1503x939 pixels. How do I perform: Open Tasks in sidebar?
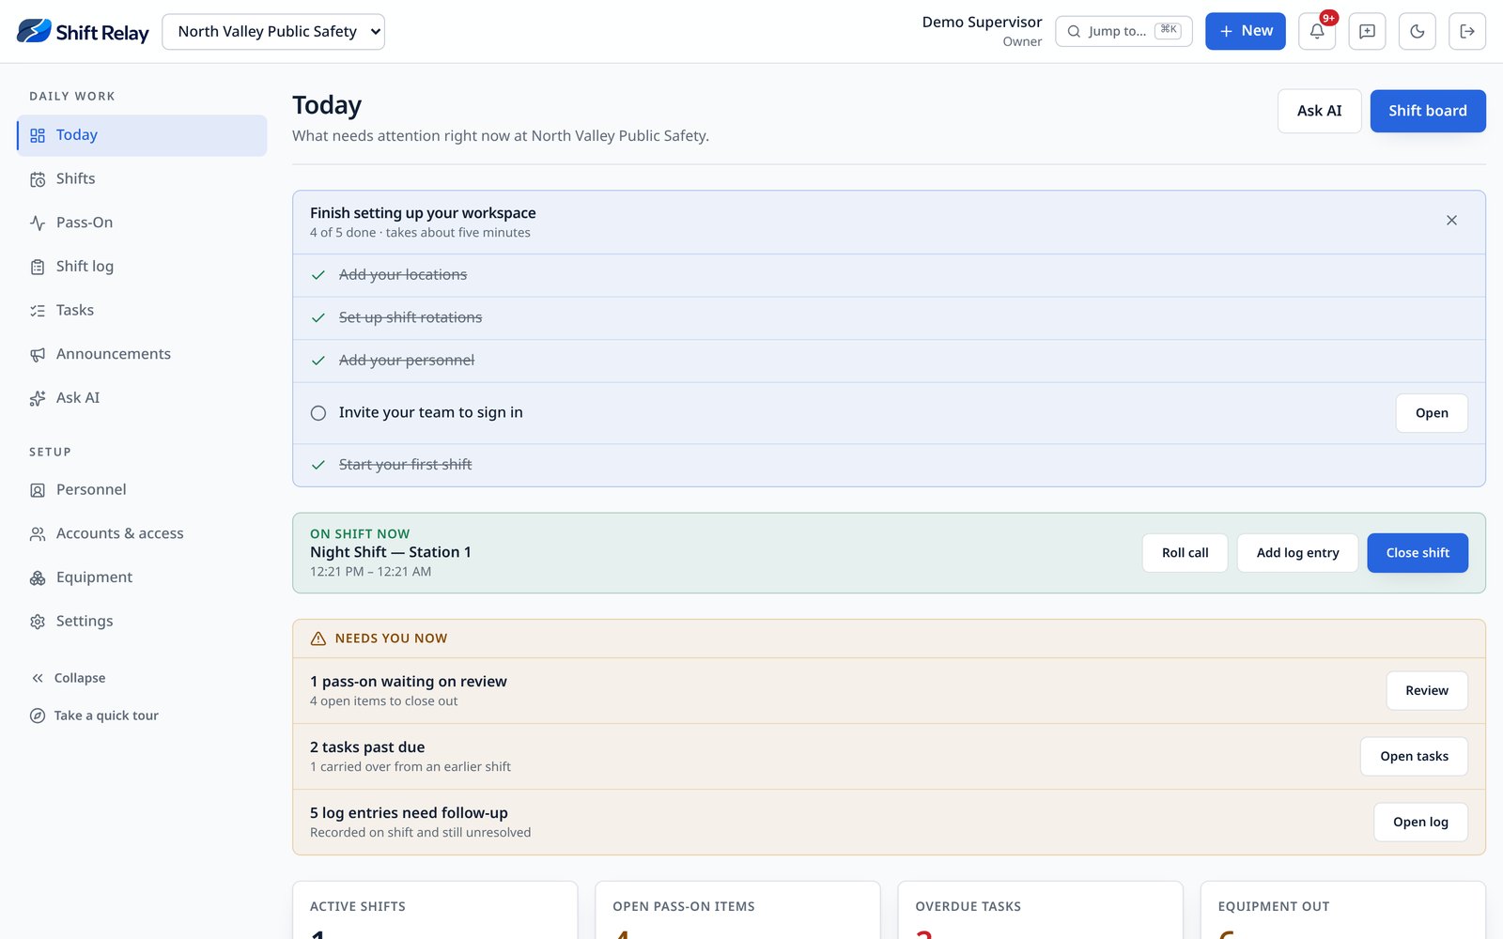[x=142, y=311]
